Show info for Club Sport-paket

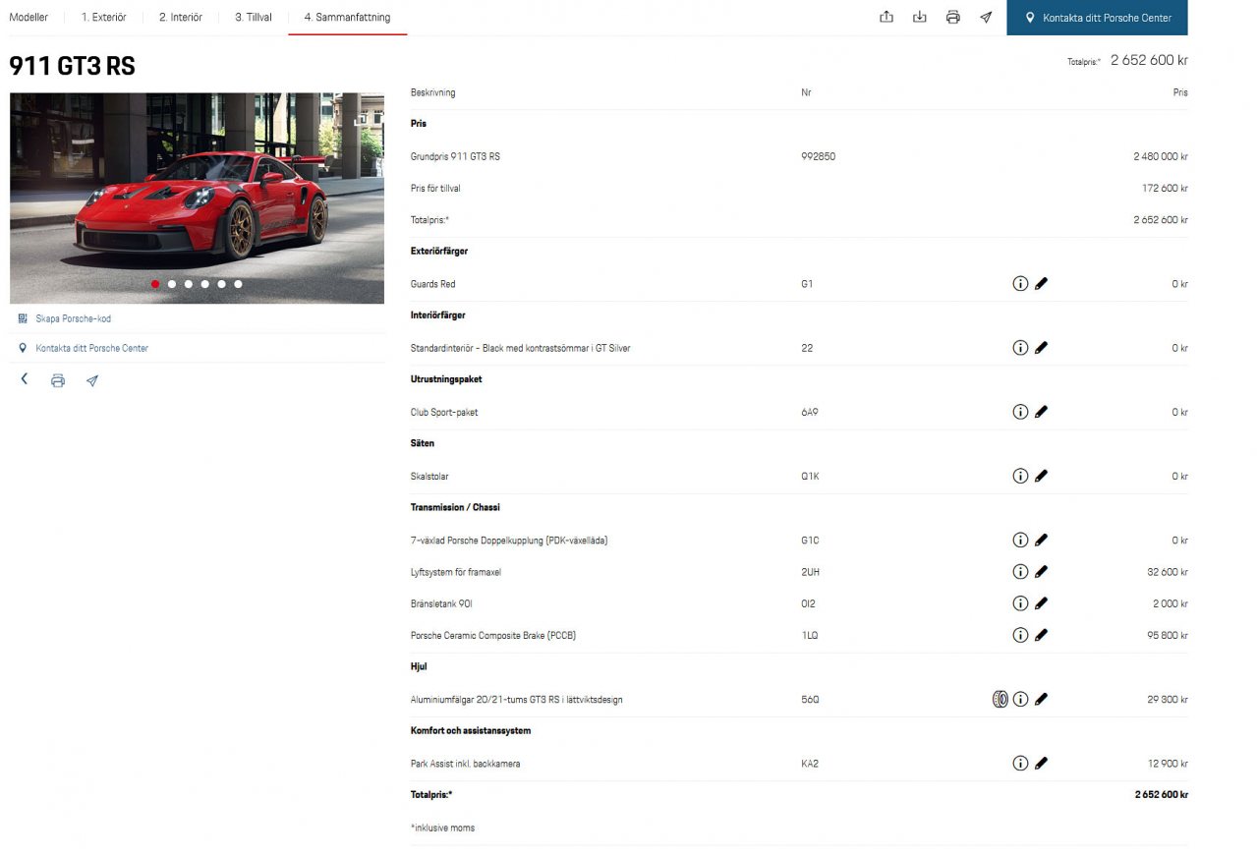click(1020, 412)
